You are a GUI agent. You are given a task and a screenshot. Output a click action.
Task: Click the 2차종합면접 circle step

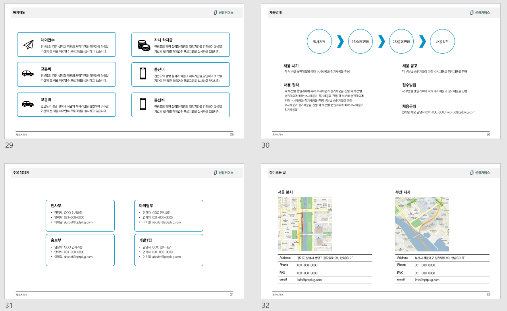tap(401, 41)
